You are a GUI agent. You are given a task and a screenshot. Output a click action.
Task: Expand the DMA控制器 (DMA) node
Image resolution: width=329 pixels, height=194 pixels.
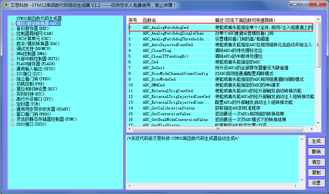pyautogui.click(x=12, y=54)
